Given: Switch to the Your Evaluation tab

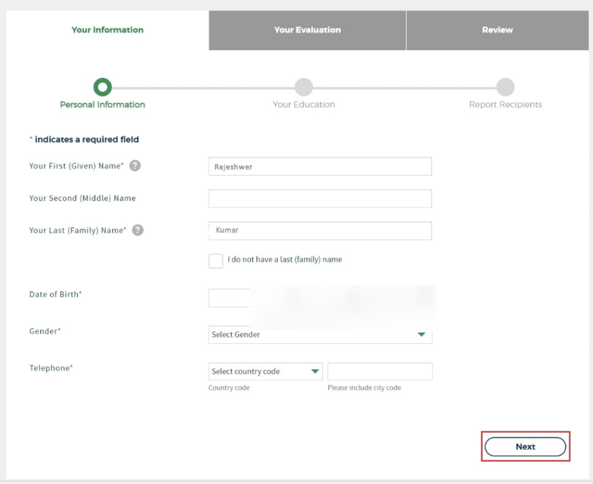Looking at the screenshot, I should [307, 30].
